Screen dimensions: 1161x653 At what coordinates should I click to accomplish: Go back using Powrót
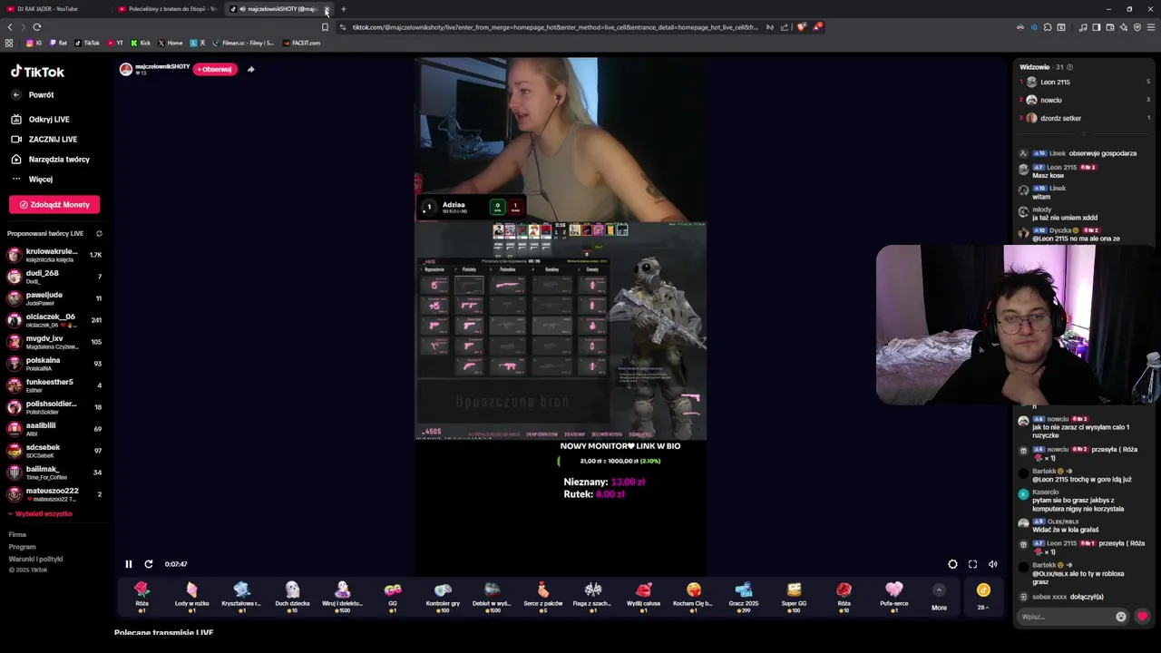click(34, 95)
